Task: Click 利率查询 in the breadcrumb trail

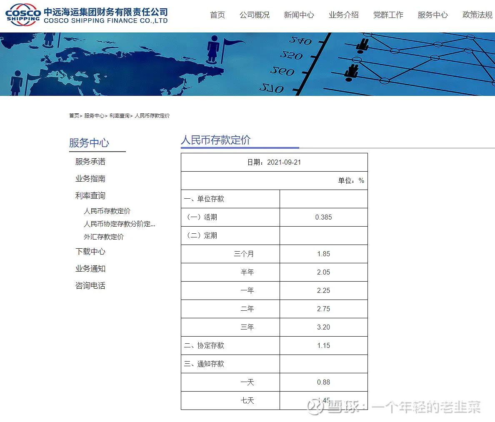Action: click(x=121, y=116)
